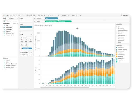The width and height of the screenshot is (132, 99).
Task: Open the Automatic mark type dropdown
Action: 26,37
